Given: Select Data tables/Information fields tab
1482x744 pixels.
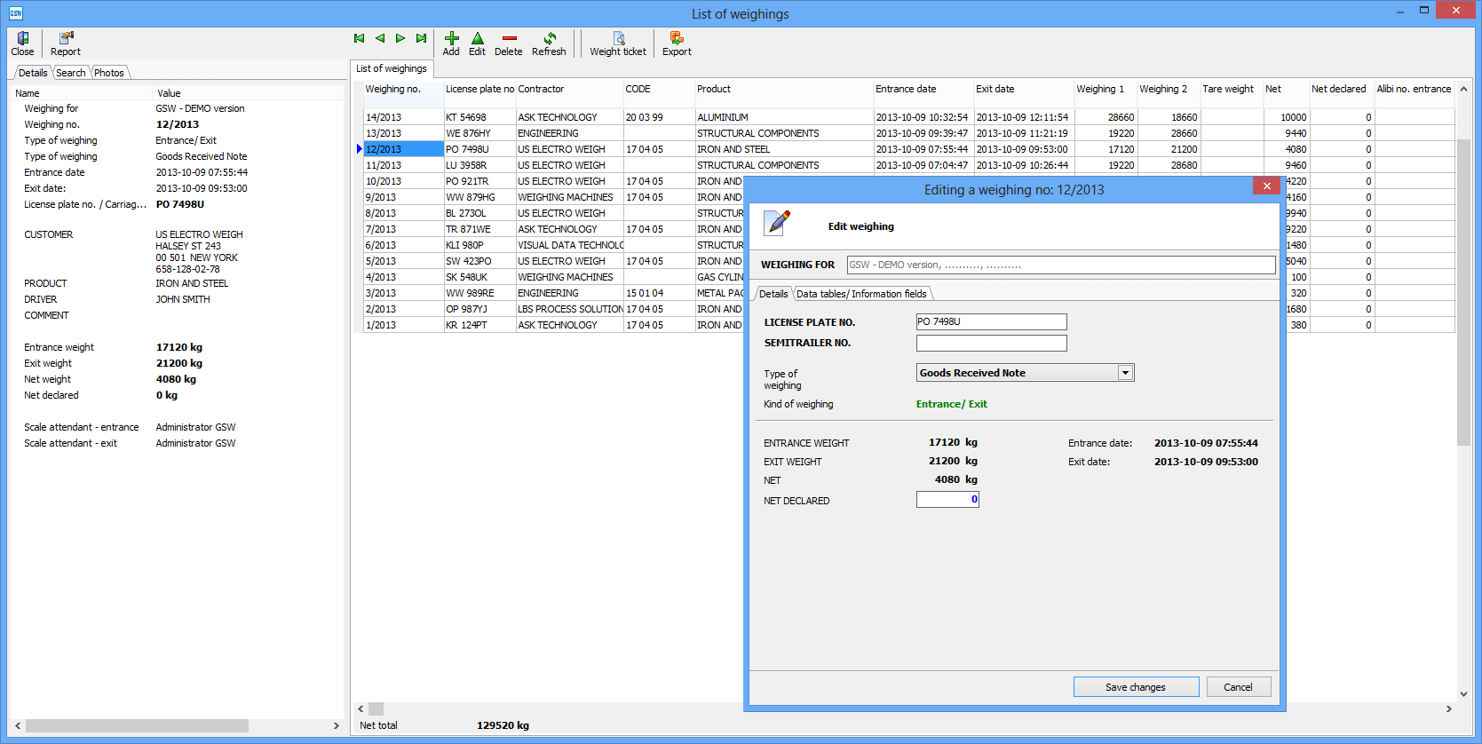Looking at the screenshot, I should point(860,294).
